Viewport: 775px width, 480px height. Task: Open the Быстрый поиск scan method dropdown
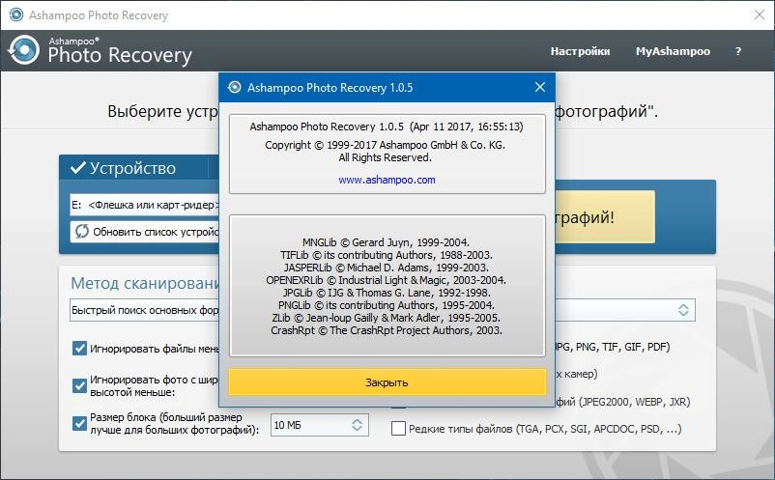tap(145, 310)
